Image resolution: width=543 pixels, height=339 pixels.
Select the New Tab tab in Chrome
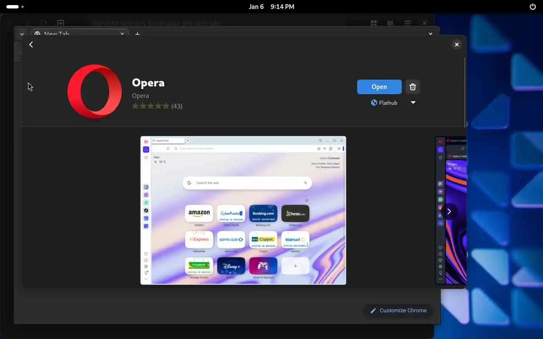coord(78,33)
